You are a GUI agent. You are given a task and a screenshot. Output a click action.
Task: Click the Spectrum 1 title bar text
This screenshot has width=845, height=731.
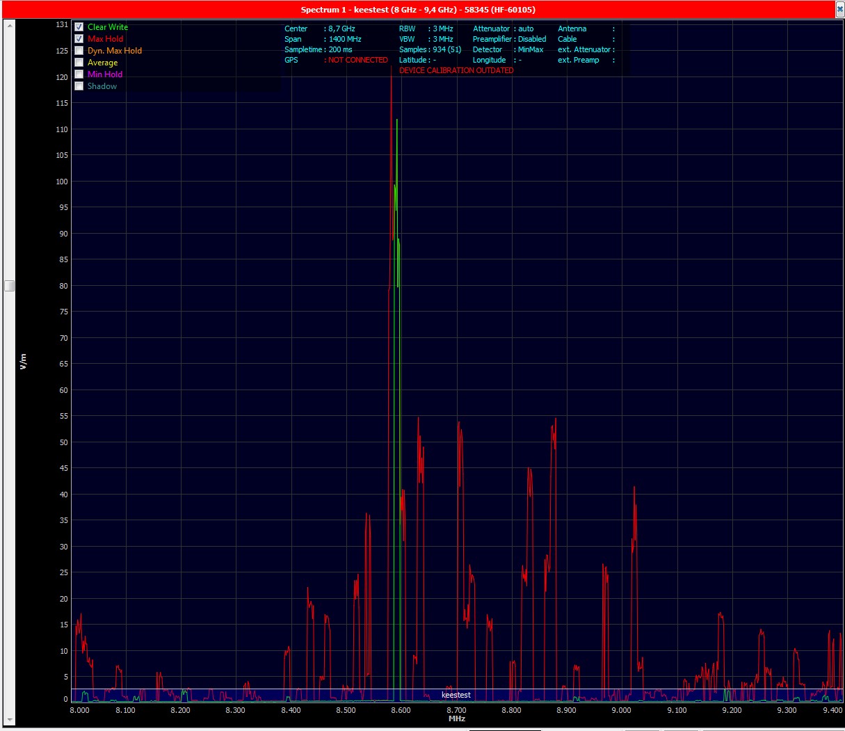coord(418,10)
